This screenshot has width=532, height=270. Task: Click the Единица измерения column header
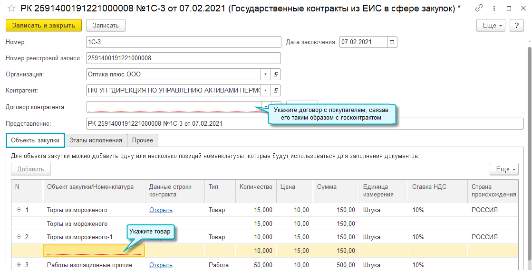tap(383, 191)
